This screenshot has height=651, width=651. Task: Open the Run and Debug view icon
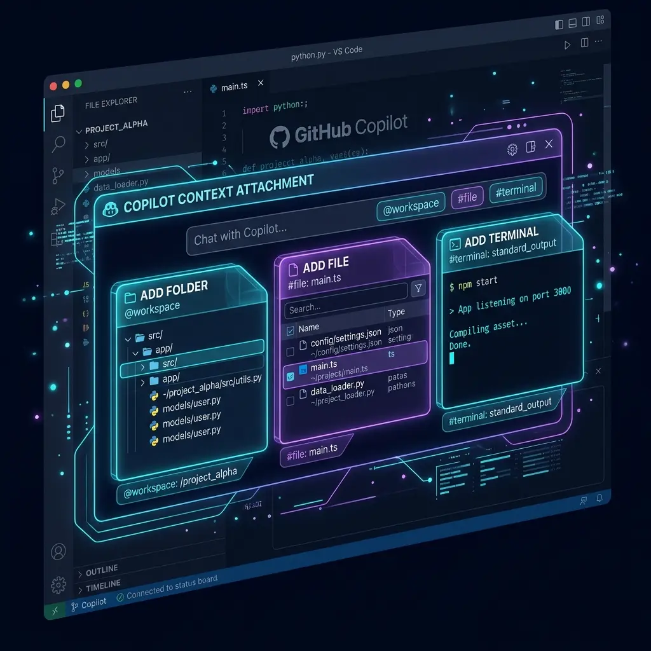(58, 206)
